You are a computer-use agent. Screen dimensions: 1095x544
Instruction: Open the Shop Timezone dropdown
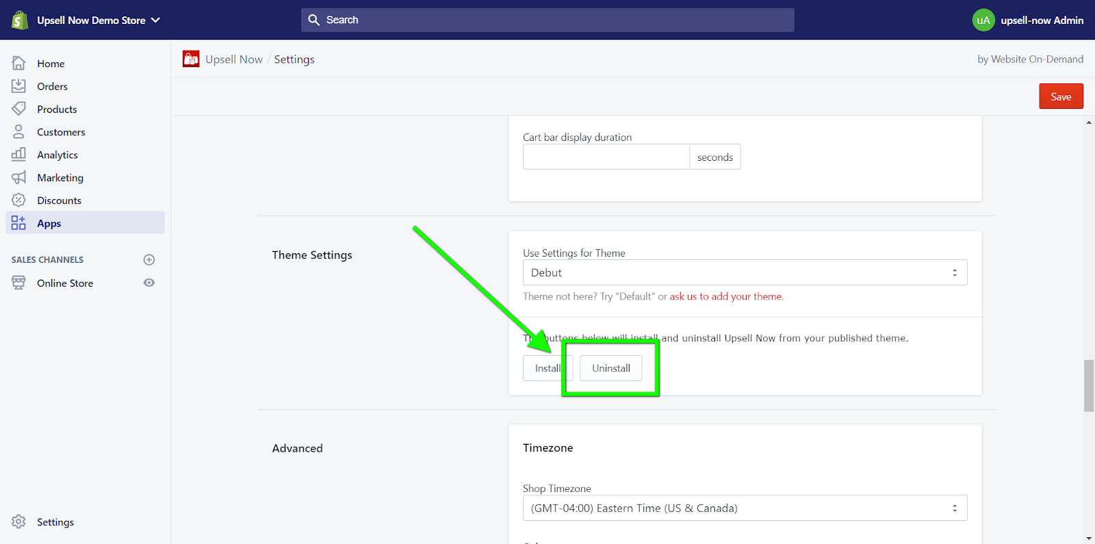745,508
